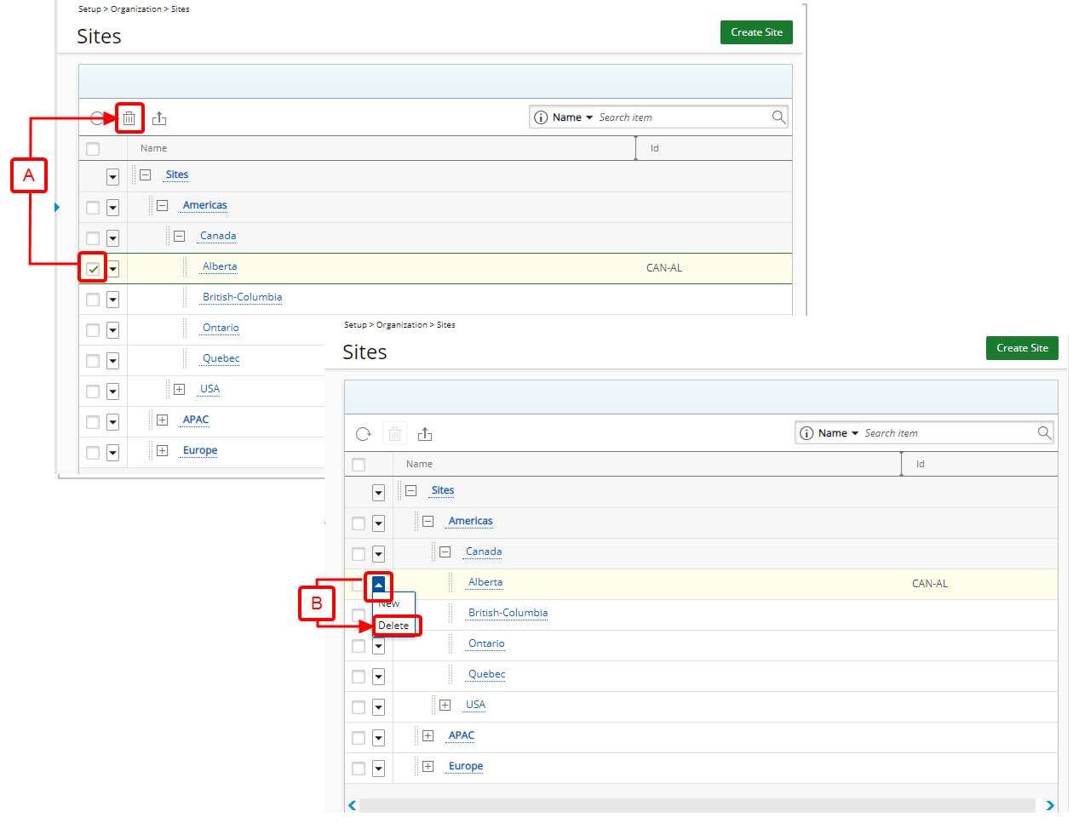Click the Search item field in lower panel
The width and height of the screenshot is (1079, 823).
coord(949,433)
